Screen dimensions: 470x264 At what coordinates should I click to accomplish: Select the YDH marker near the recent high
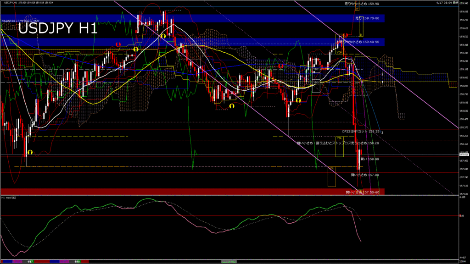point(340,52)
